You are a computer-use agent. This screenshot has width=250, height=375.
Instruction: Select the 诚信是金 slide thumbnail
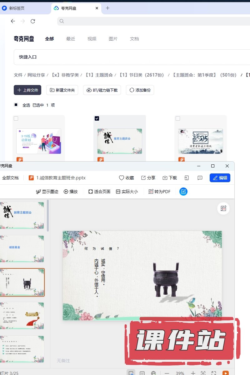(22, 248)
